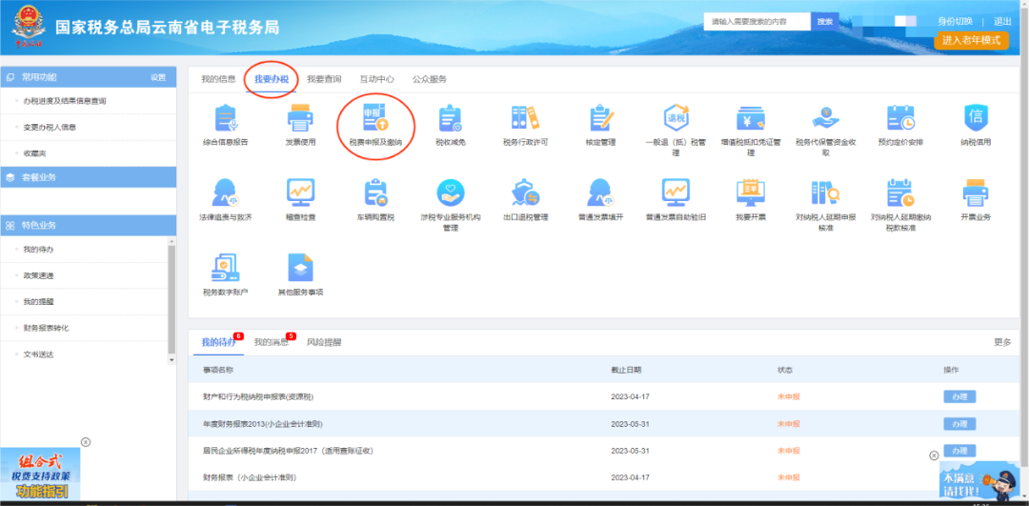Click 办理 for 年度财务报表2013 row
Image resolution: width=1029 pixels, height=506 pixels.
coord(959,424)
